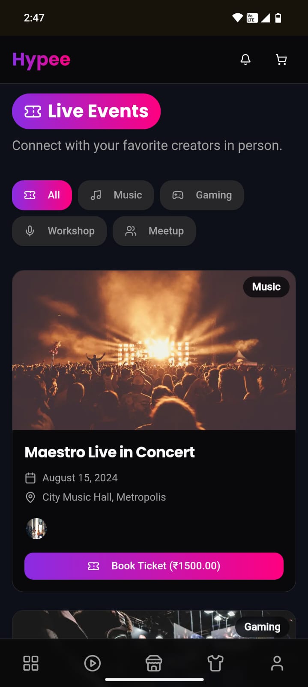Click the Music tag on the concert image

pyautogui.click(x=266, y=287)
